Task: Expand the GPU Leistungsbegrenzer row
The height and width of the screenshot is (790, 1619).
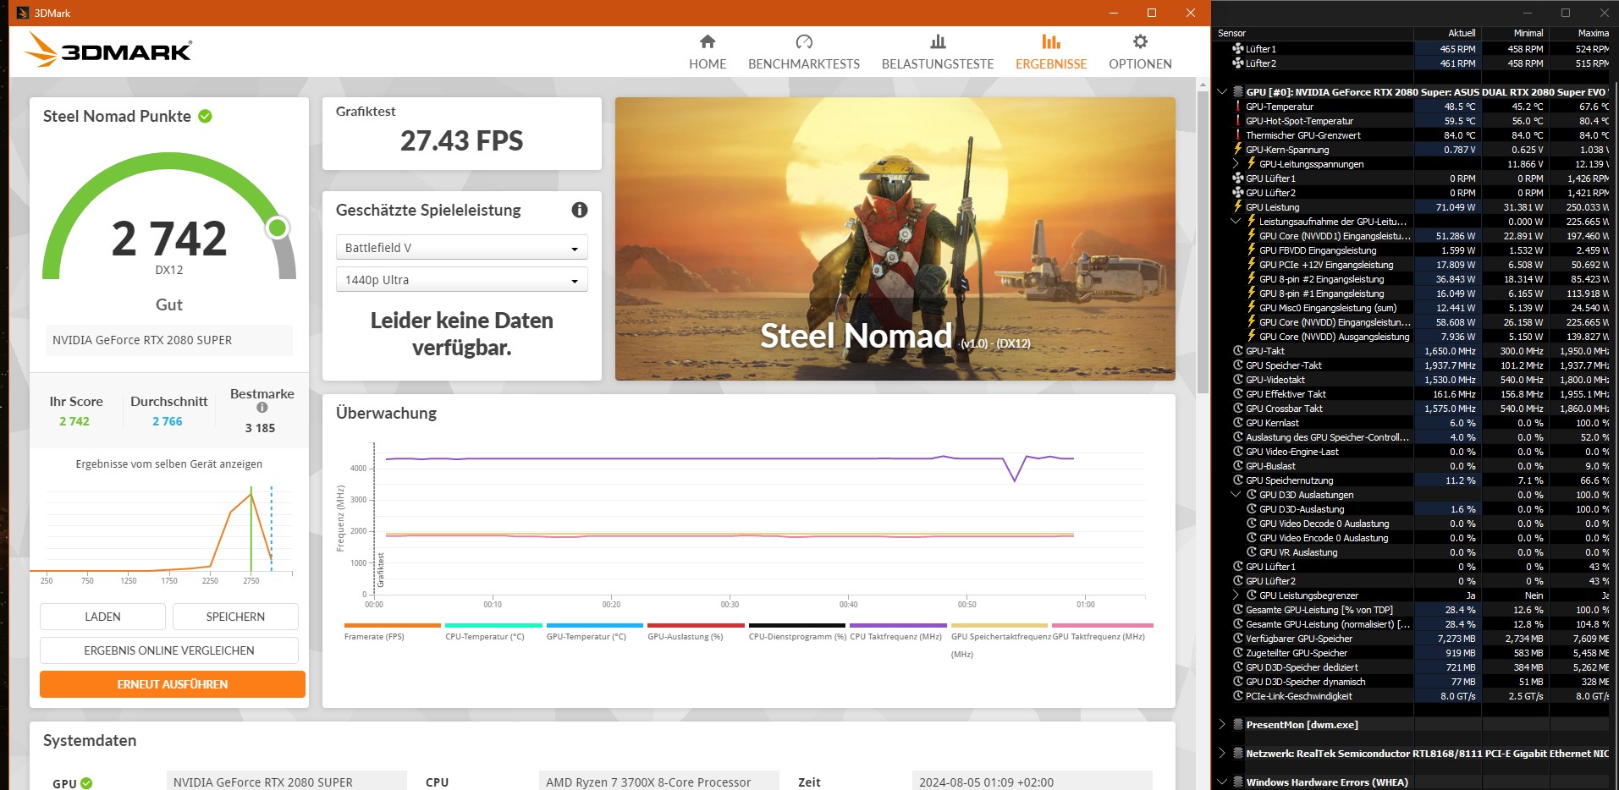Action: (1236, 595)
